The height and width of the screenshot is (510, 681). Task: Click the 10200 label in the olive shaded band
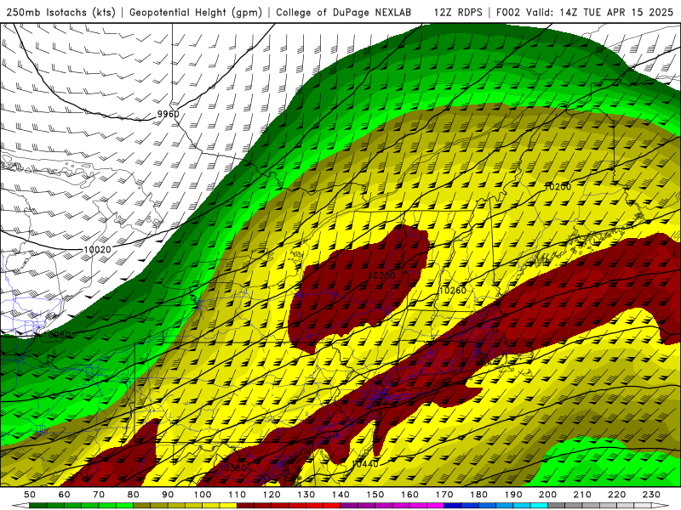pyautogui.click(x=558, y=187)
